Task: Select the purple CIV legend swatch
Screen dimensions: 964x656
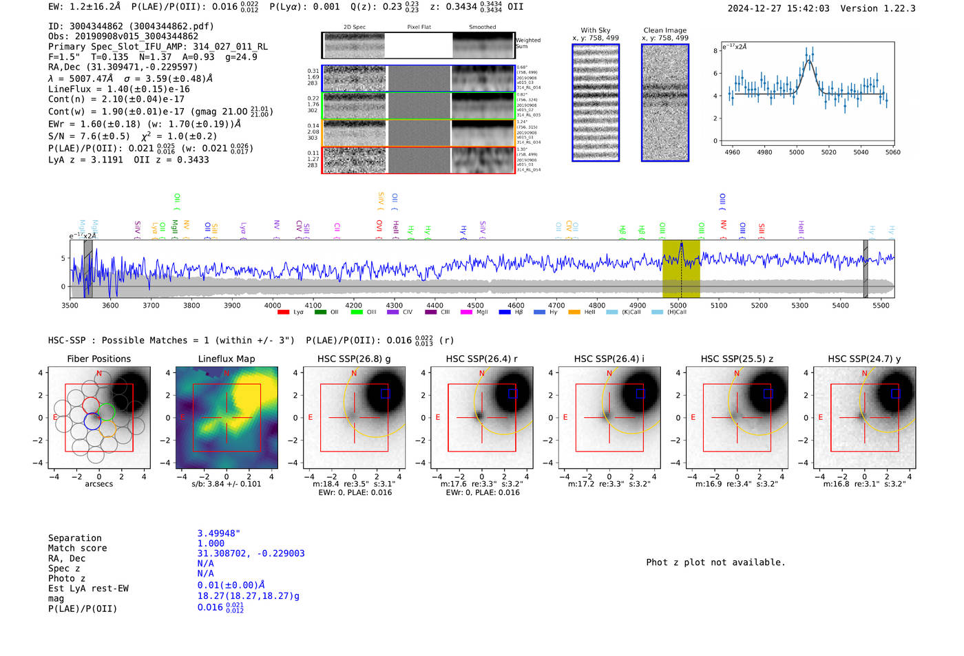Action: (393, 313)
